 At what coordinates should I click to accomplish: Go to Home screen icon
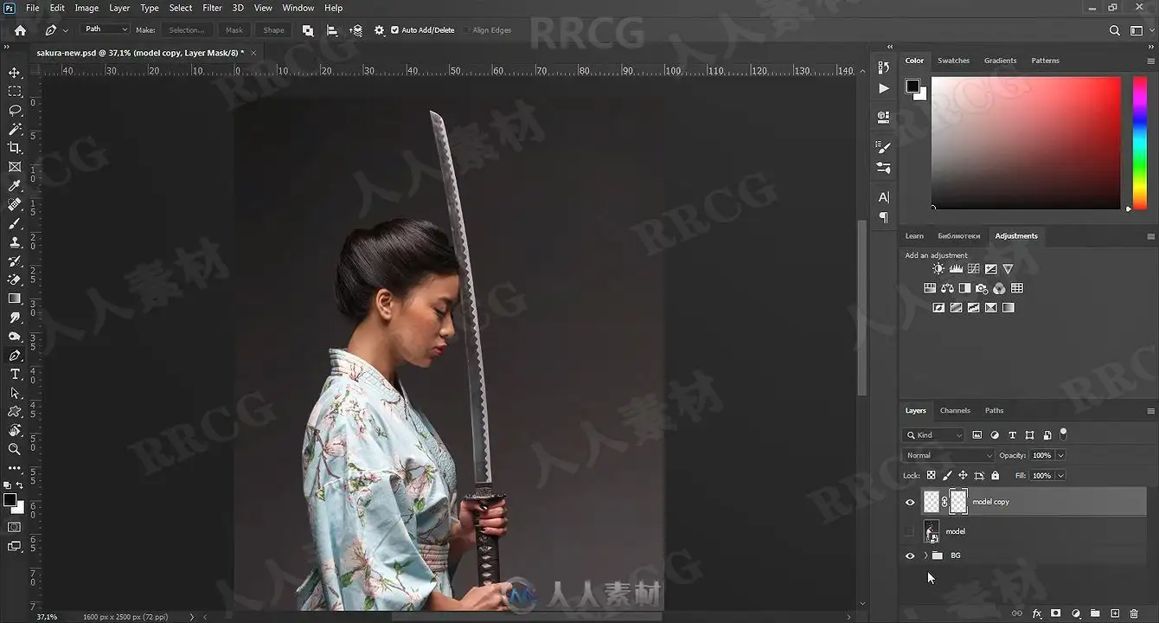tap(20, 30)
